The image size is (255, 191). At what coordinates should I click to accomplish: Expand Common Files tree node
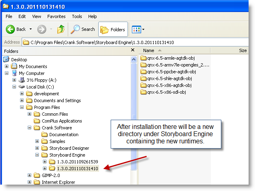coord(29,114)
